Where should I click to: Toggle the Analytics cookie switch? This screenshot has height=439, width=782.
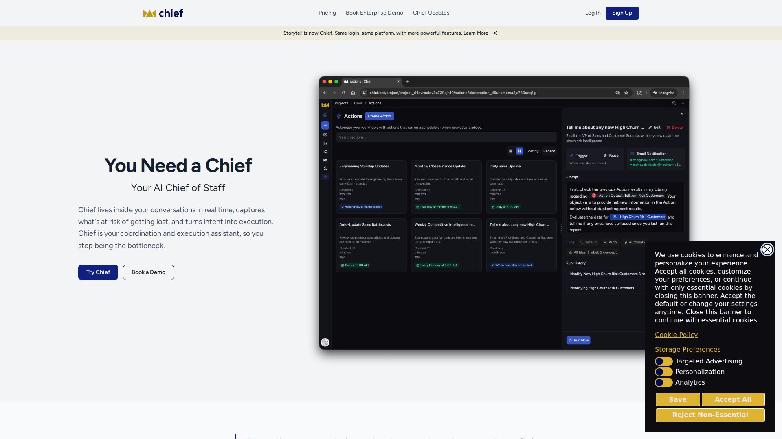click(x=663, y=382)
